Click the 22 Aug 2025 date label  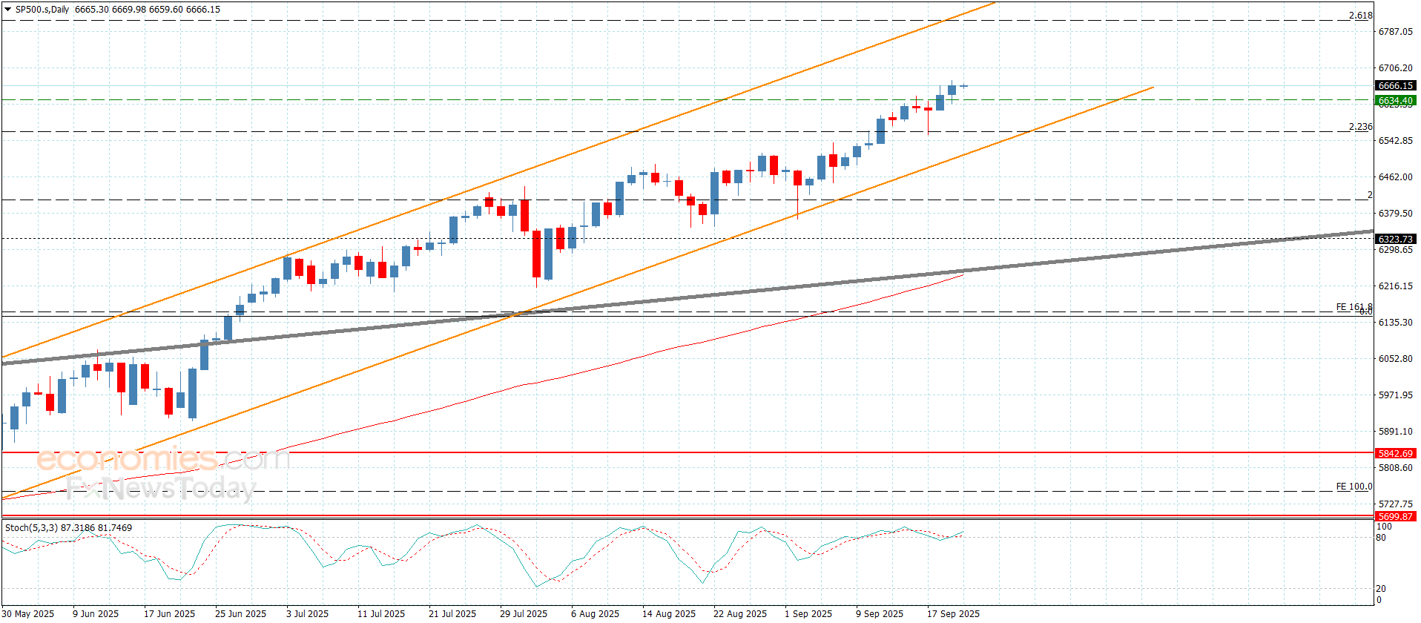740,614
